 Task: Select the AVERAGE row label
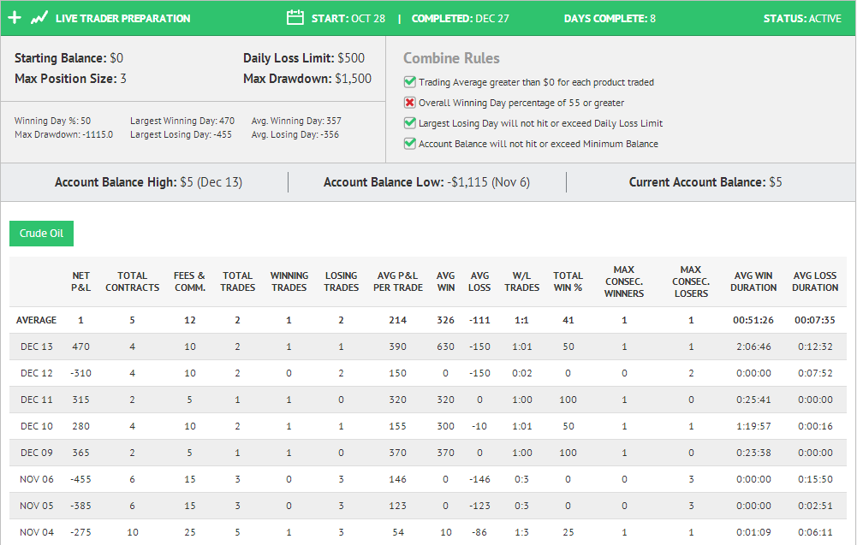click(x=36, y=320)
